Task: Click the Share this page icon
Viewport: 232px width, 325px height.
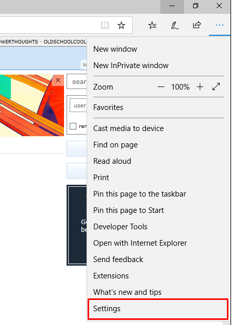Action: (197, 25)
